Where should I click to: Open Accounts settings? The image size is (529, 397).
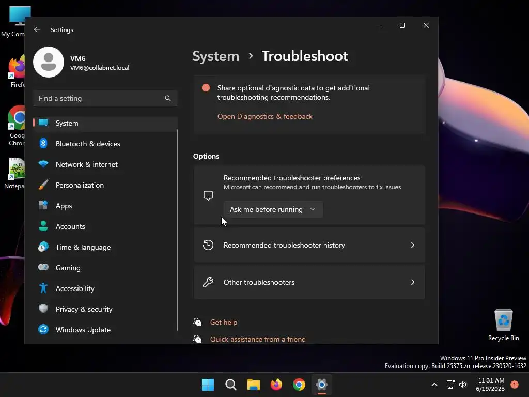[105, 226]
